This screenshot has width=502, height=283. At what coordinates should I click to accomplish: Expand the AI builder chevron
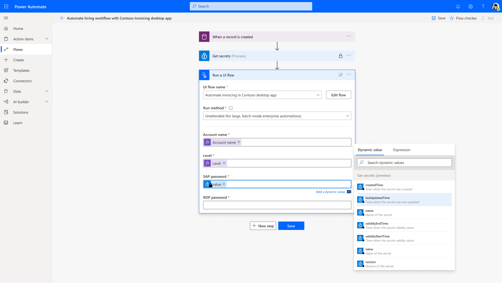pyautogui.click(x=47, y=101)
